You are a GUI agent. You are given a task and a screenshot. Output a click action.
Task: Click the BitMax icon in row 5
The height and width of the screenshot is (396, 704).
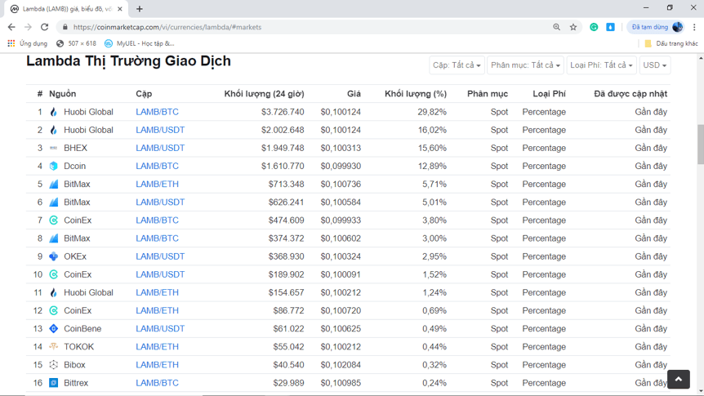point(53,184)
